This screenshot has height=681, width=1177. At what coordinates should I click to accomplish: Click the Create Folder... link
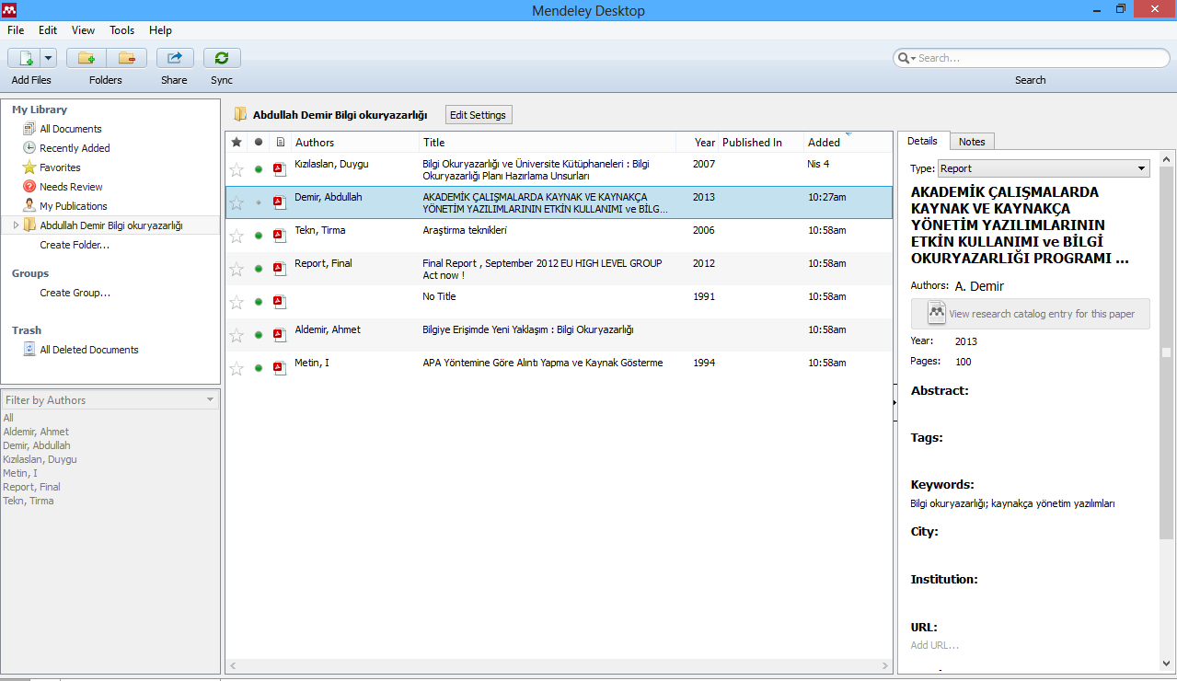75,245
